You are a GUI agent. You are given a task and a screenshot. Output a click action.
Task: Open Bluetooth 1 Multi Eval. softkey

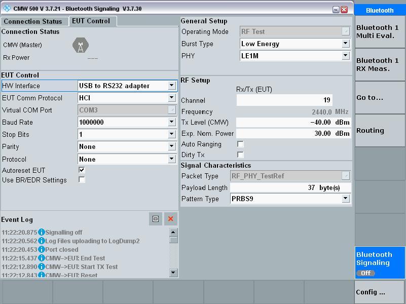point(380,31)
